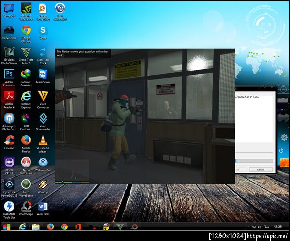Launch the Google Chrome desktop shortcut
The width and height of the screenshot is (290, 241).
click(26, 34)
